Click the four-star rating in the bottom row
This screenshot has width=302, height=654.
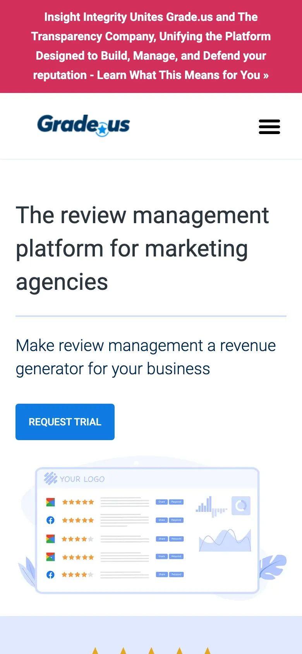point(77,575)
